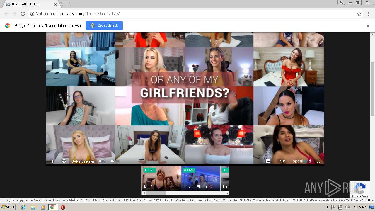This screenshot has width=375, height=211.
Task: Click the LIVE badge on Mila21
Action: pos(149,170)
